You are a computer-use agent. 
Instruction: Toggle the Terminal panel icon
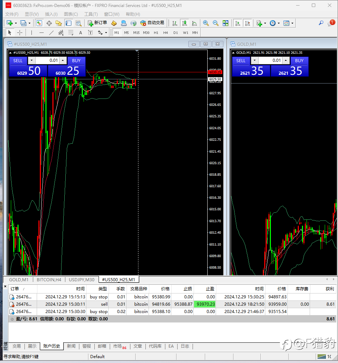coord(69,23)
